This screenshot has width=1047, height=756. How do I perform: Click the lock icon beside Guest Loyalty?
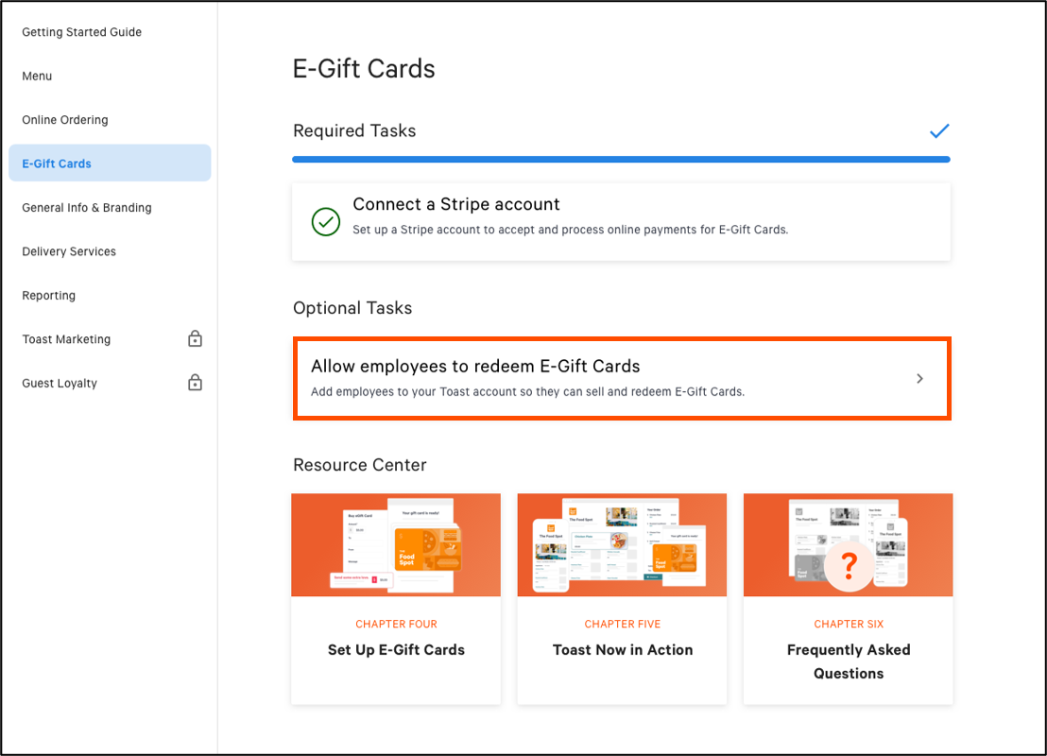[195, 383]
